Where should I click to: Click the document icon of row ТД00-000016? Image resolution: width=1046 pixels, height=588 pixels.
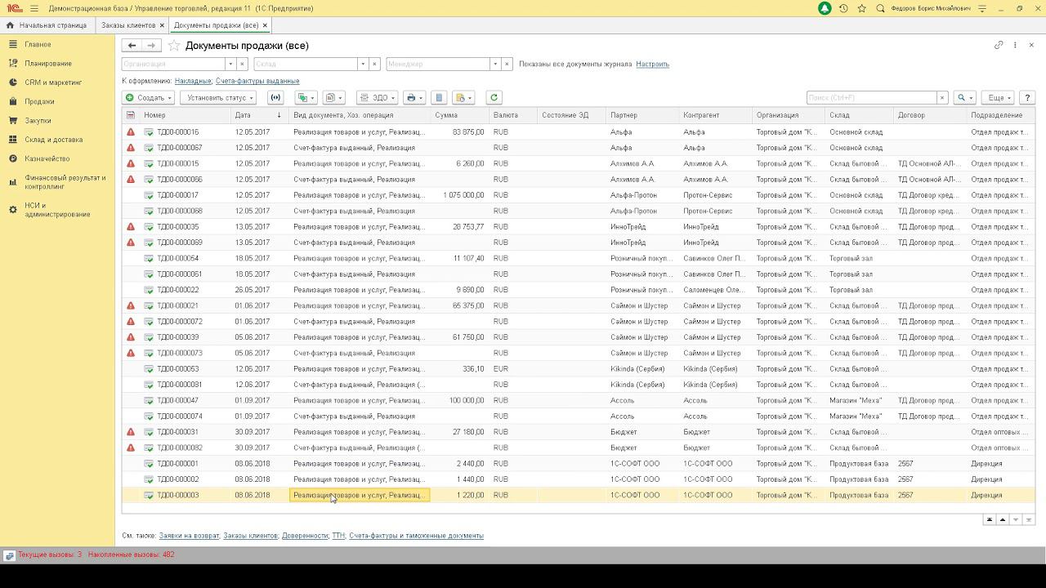[x=149, y=132]
